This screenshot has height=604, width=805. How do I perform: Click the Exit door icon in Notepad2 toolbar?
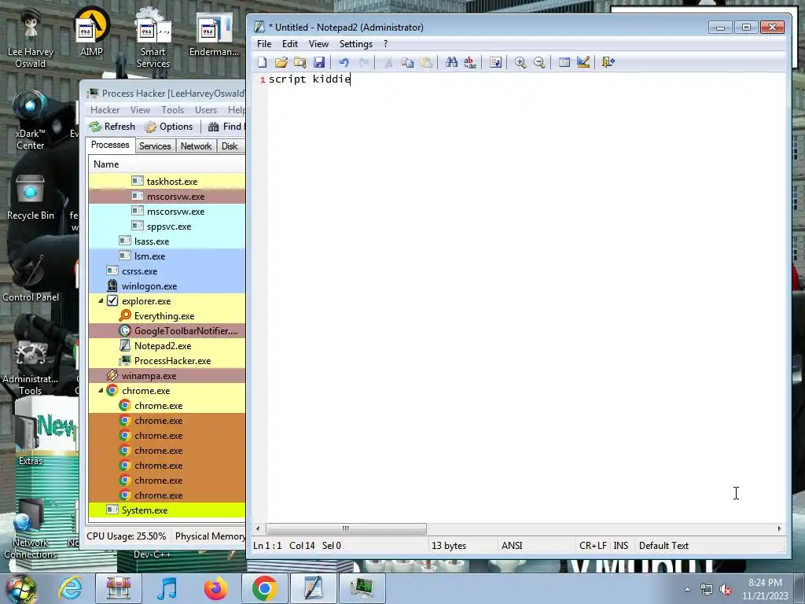[x=608, y=62]
